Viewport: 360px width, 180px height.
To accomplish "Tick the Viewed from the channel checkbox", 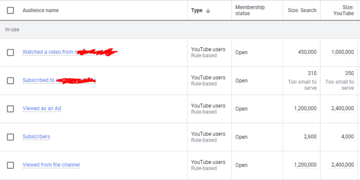I will [x=10, y=165].
